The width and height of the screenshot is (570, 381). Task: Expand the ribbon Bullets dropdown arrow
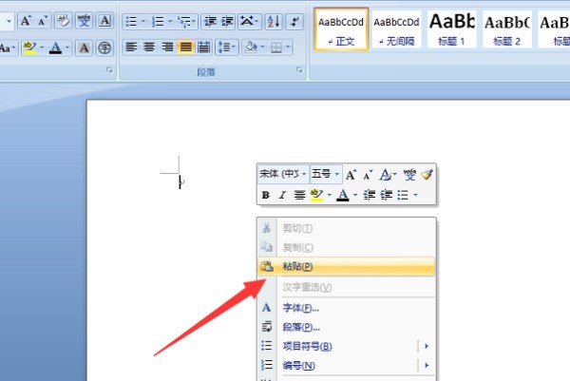[x=143, y=22]
